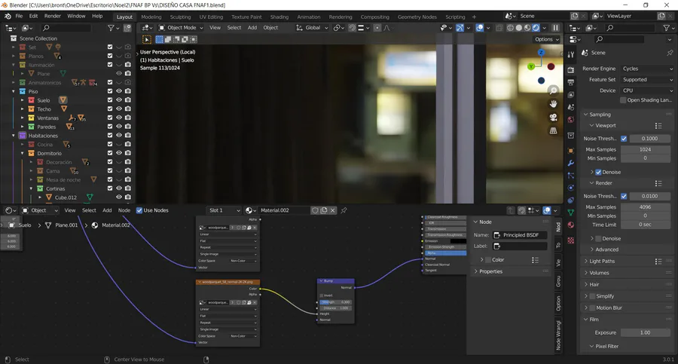
Task: Click the Bump node Strength slider
Action: coord(335,301)
